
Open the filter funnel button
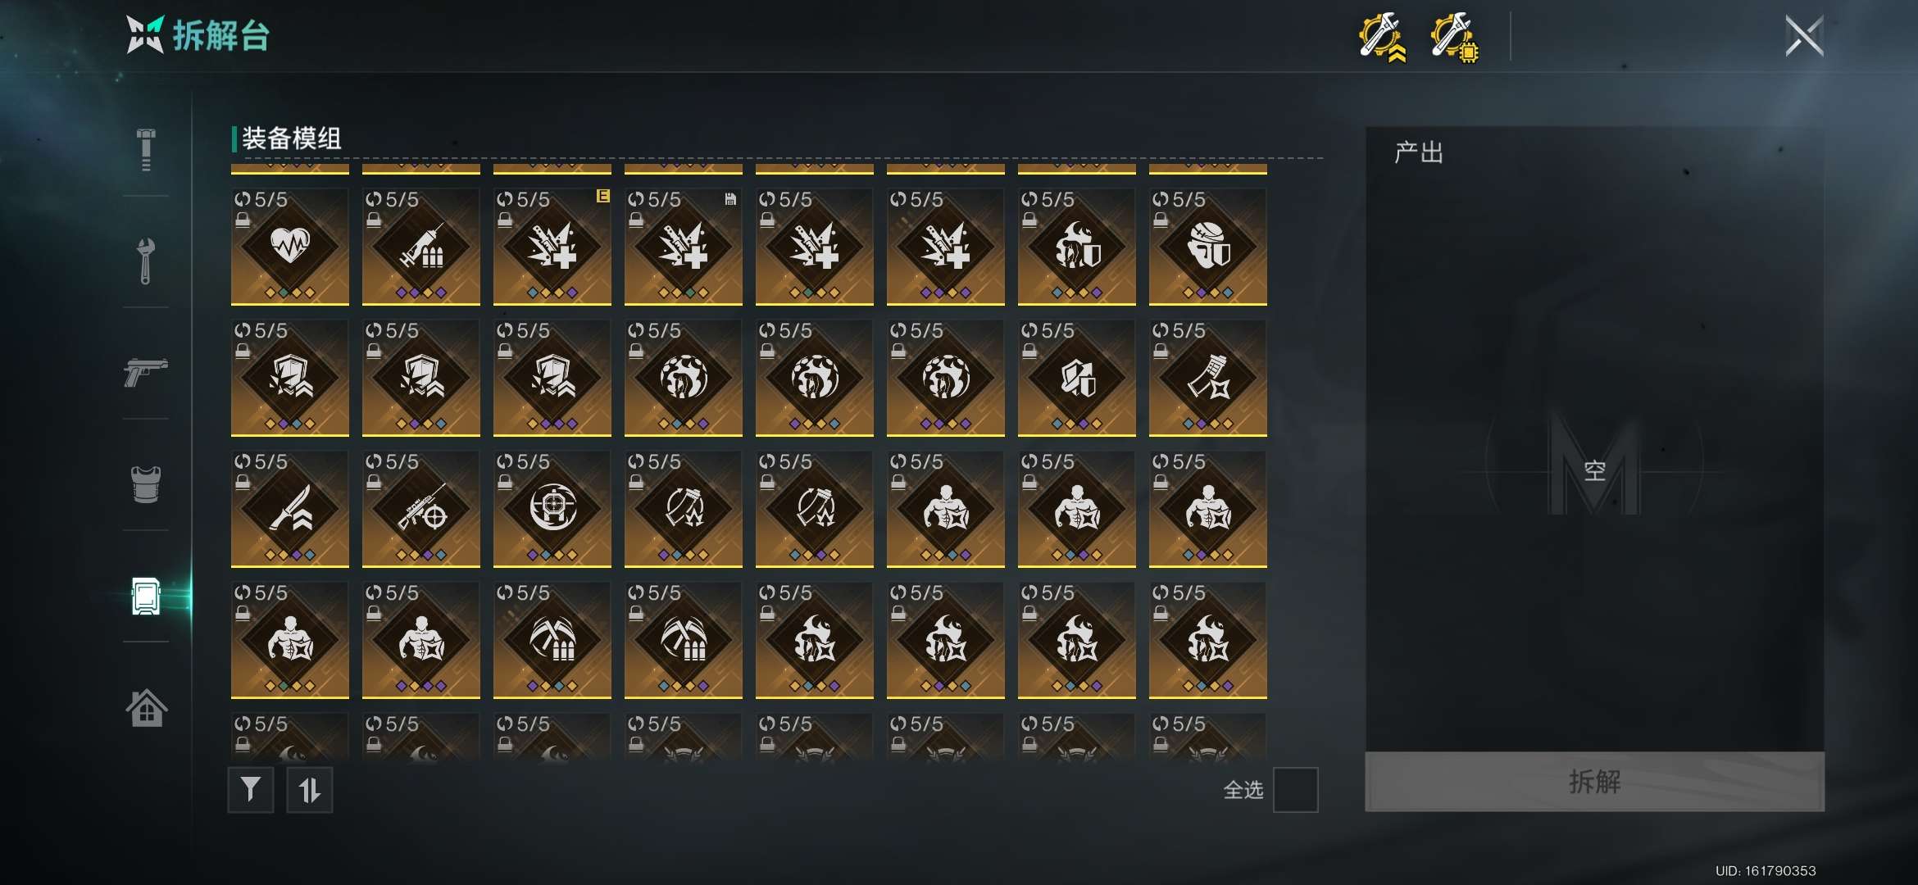pyautogui.click(x=251, y=790)
